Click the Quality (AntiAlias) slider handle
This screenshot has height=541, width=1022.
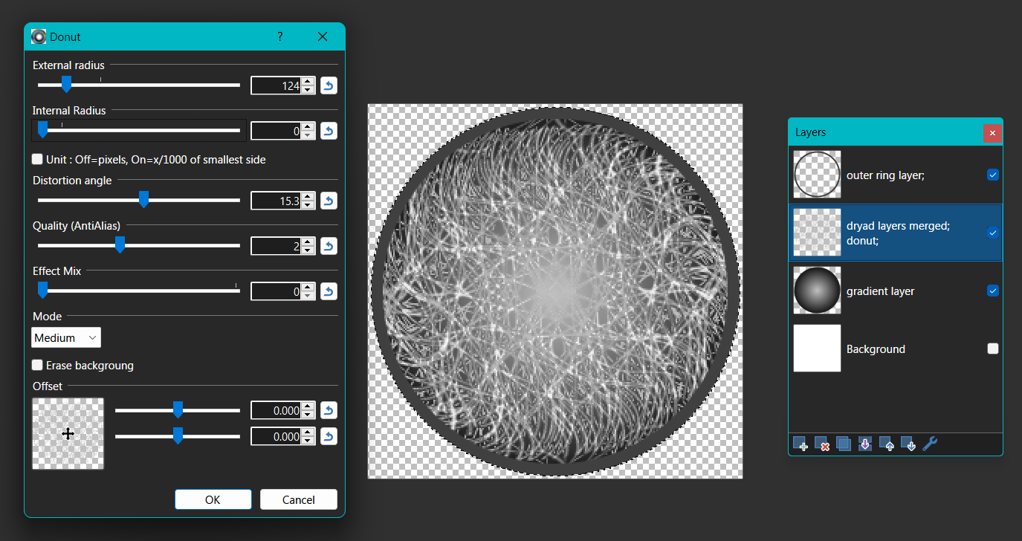(x=119, y=244)
